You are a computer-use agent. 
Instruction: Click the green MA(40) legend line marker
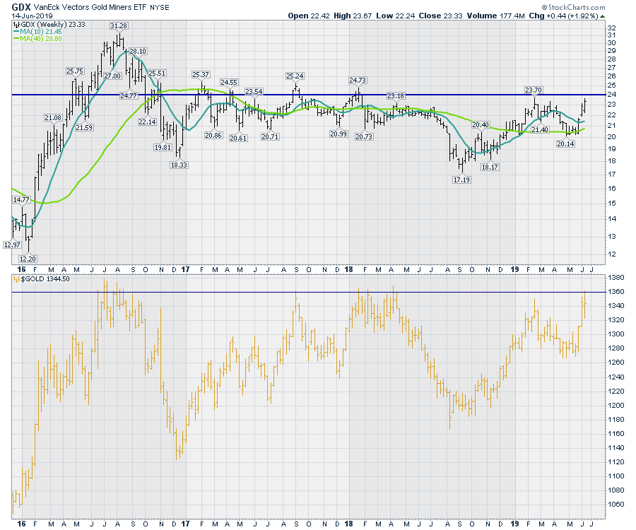pyautogui.click(x=16, y=38)
